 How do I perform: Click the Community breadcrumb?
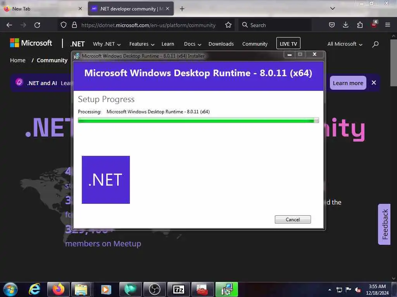tap(52, 60)
